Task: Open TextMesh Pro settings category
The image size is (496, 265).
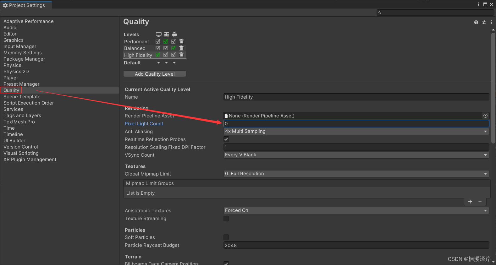Action: 19,122
